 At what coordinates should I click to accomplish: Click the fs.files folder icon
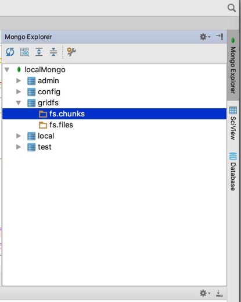pyautogui.click(x=43, y=125)
